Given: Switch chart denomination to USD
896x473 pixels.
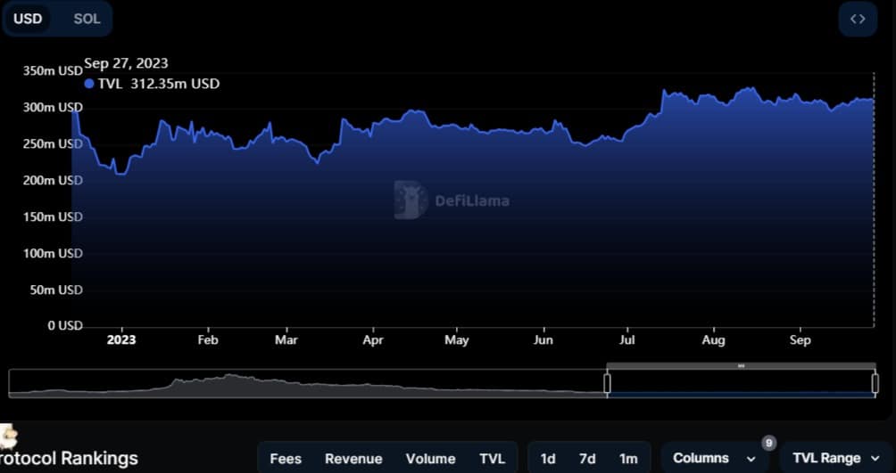Looking at the screenshot, I should [28, 19].
